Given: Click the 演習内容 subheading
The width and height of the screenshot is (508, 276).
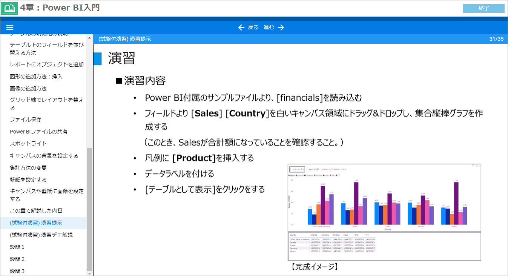Looking at the screenshot, I should click(145, 81).
